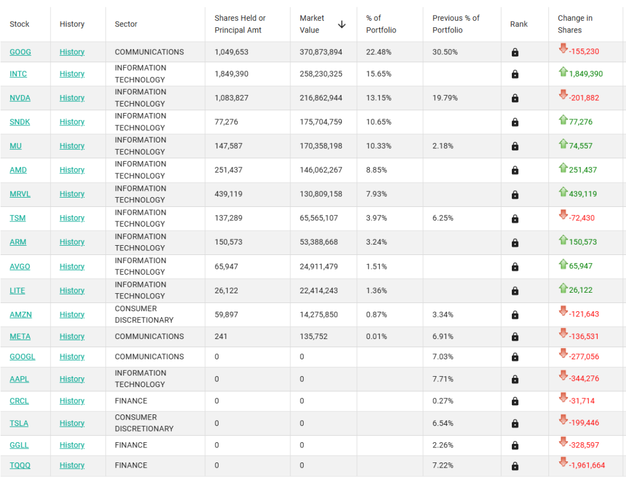This screenshot has height=481, width=626.
Task: View History link for GOOG
Action: coord(72,52)
